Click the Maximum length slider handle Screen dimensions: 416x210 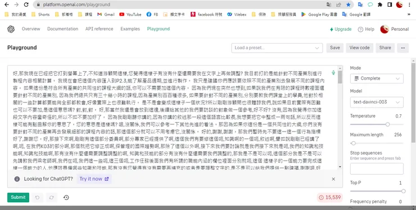pos(354,143)
